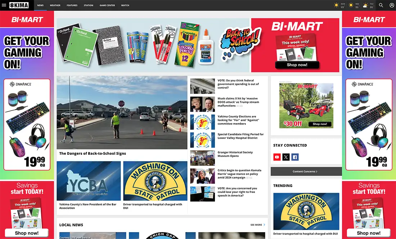
Task: Click Shop now in right sidebar ad
Action: (369, 233)
